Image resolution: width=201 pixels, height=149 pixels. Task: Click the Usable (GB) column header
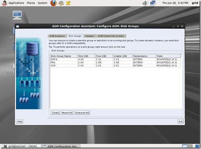click(123, 56)
